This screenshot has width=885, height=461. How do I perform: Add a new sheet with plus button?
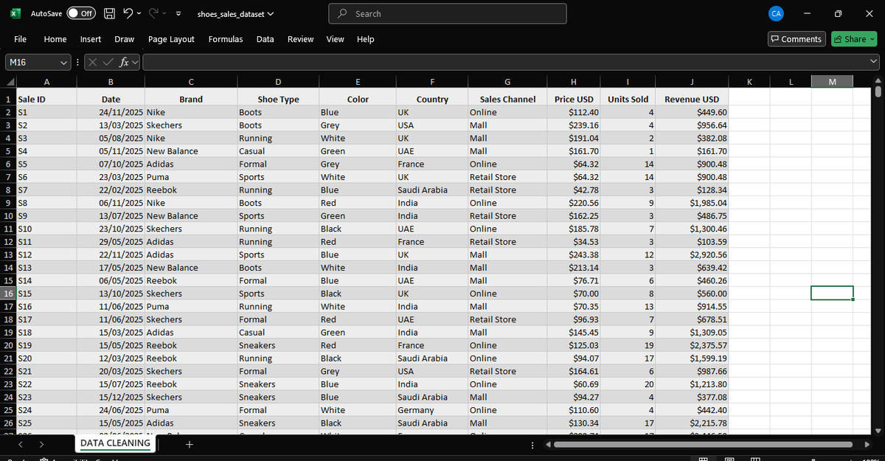[190, 444]
